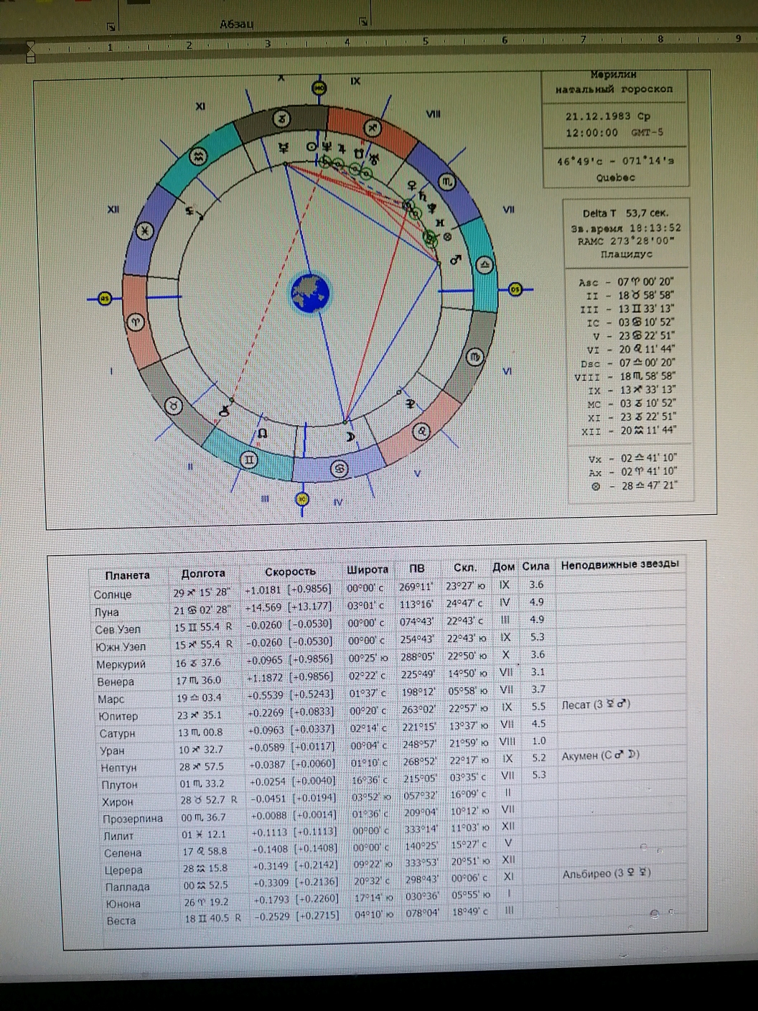Click the 'Сатурн' row name
Image resolution: width=758 pixels, height=1011 pixels.
pos(117,734)
